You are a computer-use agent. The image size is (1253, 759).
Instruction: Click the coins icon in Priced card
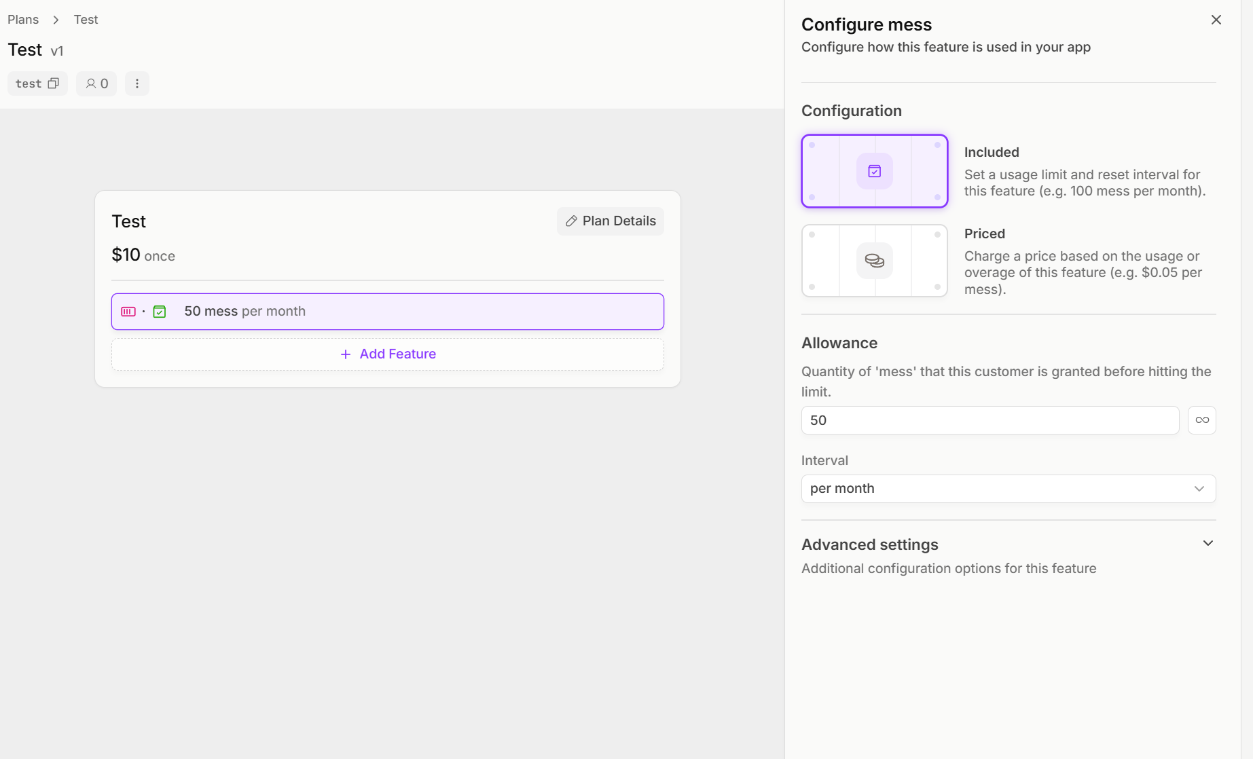(874, 261)
